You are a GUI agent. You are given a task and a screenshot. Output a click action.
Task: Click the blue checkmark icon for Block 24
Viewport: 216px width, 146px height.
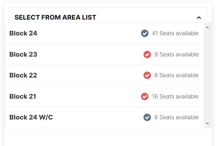145,33
